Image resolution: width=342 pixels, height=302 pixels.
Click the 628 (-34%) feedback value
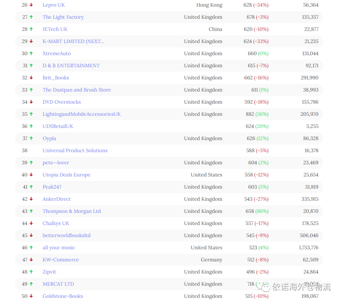pos(256,5)
